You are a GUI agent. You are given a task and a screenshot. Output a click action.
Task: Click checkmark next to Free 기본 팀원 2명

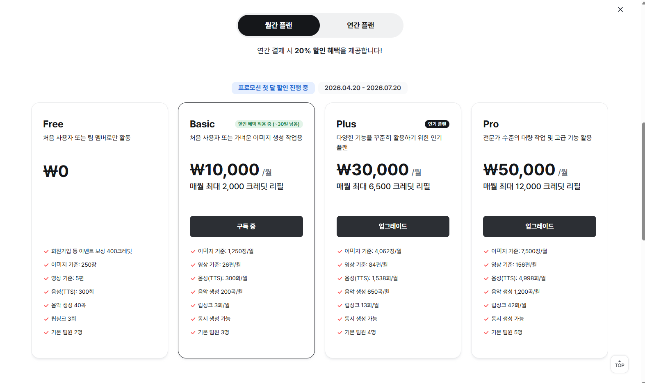point(46,333)
